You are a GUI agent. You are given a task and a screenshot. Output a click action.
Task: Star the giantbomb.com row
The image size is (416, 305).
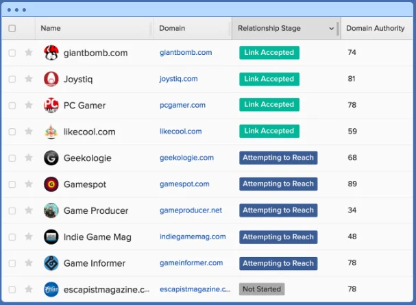tap(29, 53)
